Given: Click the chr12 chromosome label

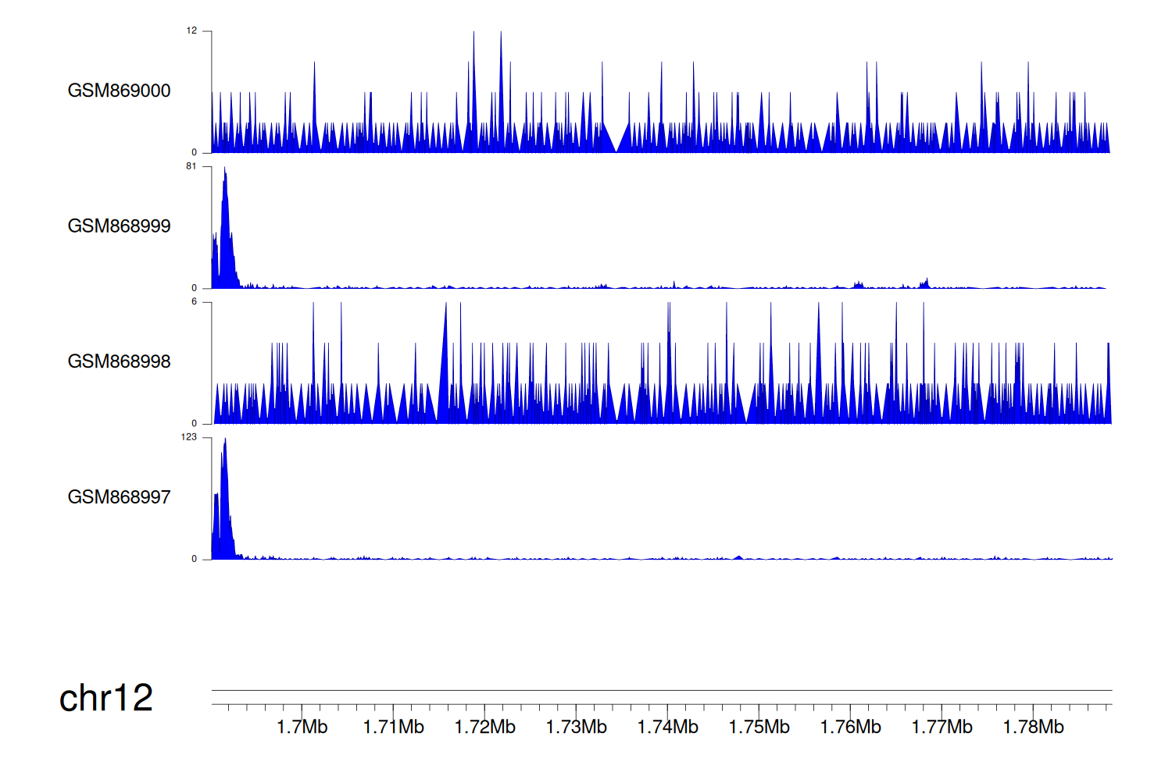Looking at the screenshot, I should (x=105, y=698).
